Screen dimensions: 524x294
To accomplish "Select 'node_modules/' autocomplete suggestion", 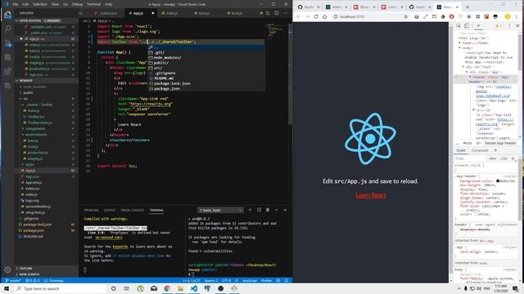I will point(206,57).
